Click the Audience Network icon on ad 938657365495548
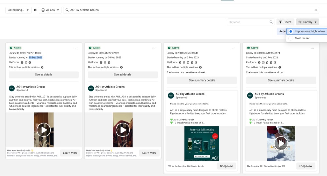Image resolution: width=327 pixels, height=176 pixels. tap(188, 62)
